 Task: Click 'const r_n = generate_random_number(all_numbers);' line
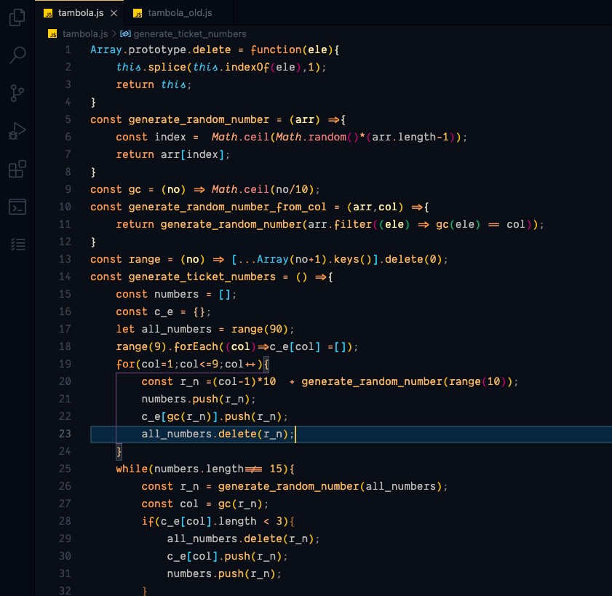click(x=295, y=486)
